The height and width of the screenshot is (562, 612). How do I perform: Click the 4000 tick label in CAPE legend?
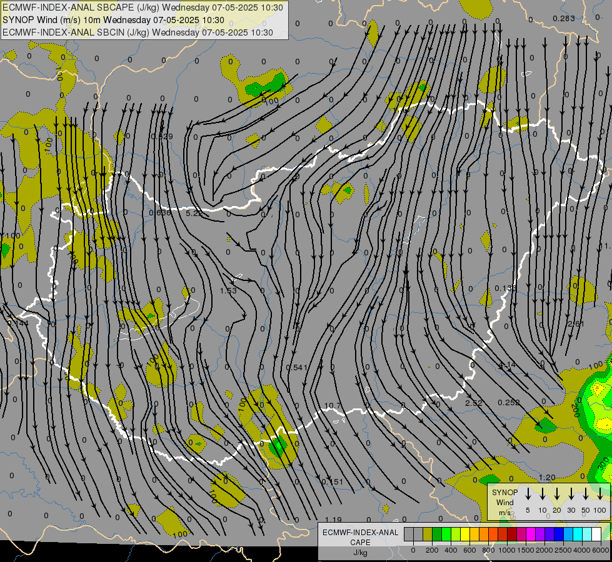pos(582,550)
